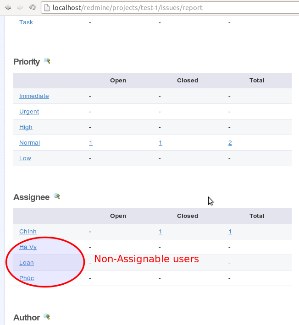Open Normal priority open issues count
This screenshot has height=325, width=299.
[91, 143]
